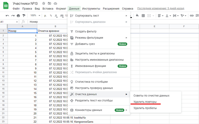The image size is (199, 124).
Task: Open the Инструменты menu
Action: 91,9
